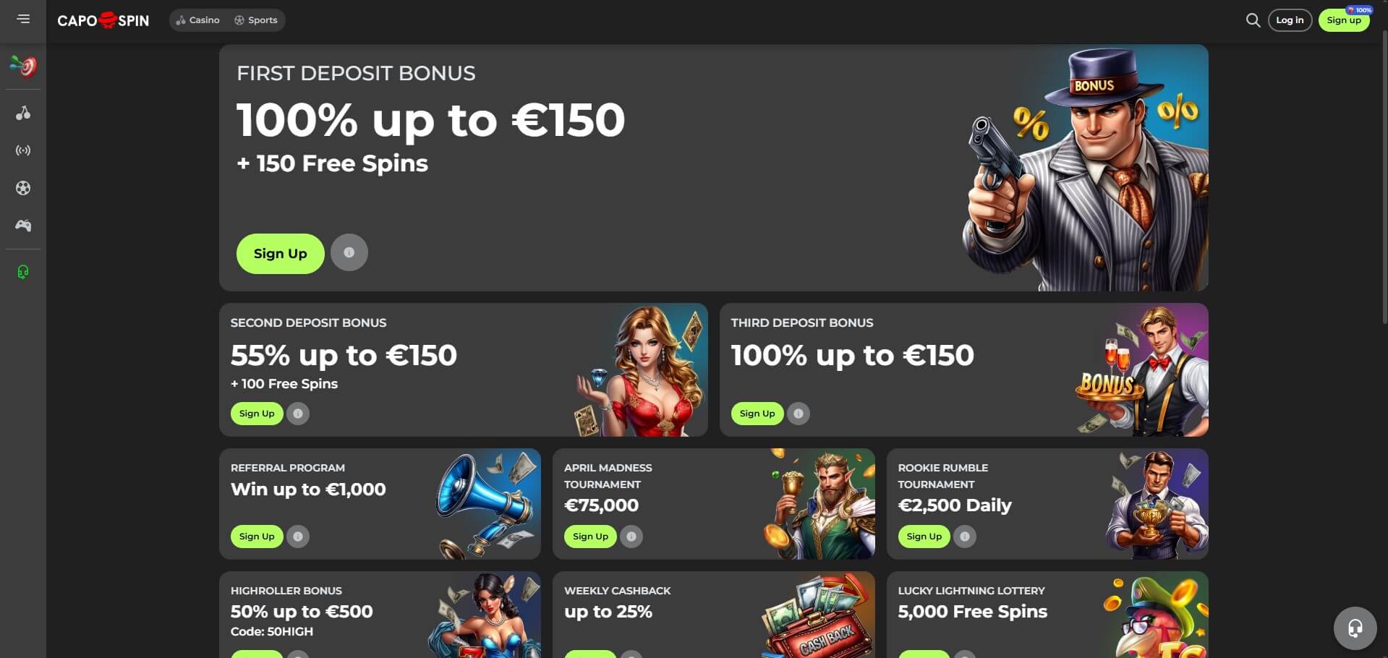Show info for First Deposit Bonus

[349, 252]
